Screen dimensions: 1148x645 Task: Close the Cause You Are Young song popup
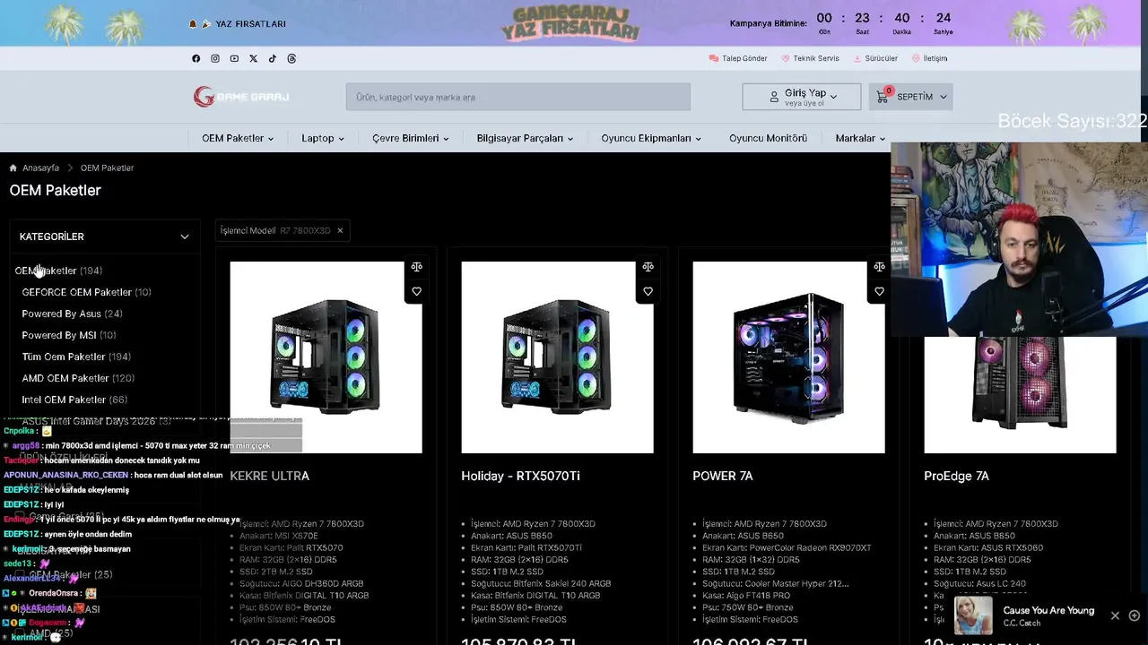coord(1115,615)
